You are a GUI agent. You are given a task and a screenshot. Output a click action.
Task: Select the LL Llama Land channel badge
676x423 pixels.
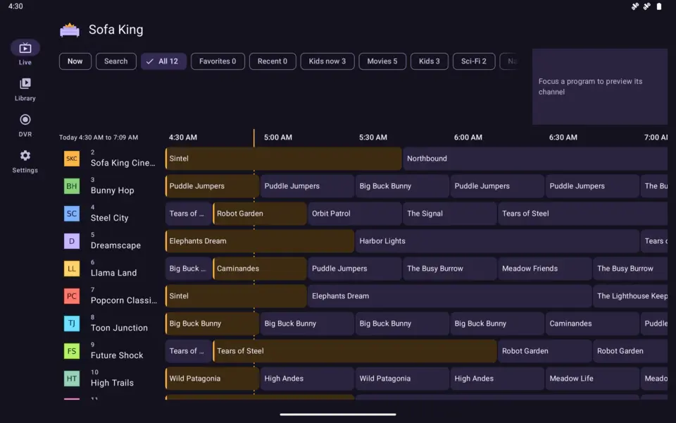click(x=72, y=269)
